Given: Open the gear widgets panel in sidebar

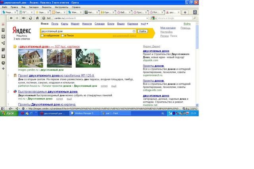Looking at the screenshot, I should (3, 37).
